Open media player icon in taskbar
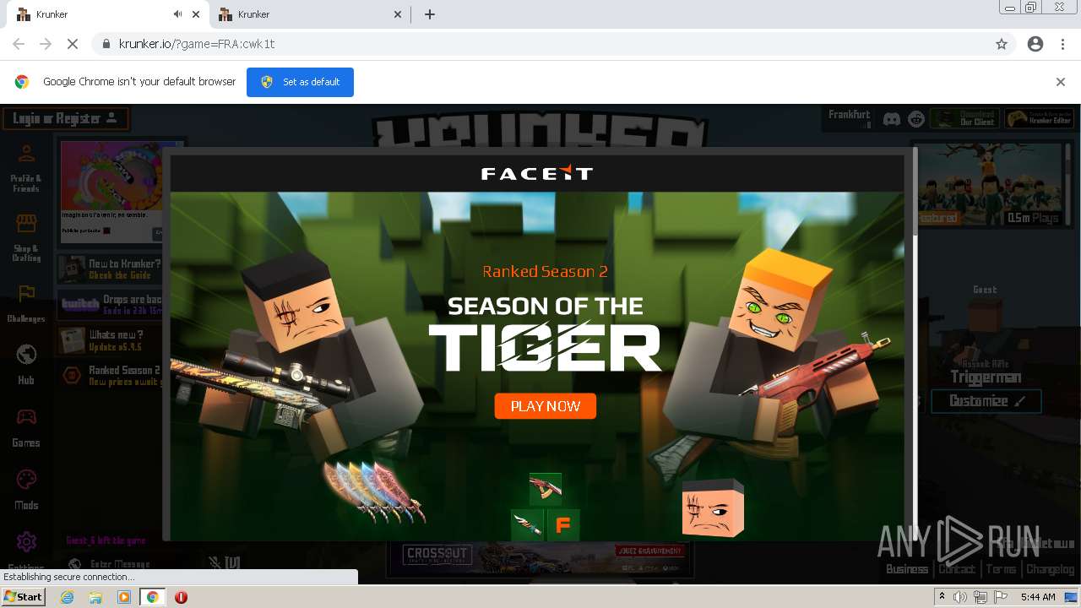 124,597
